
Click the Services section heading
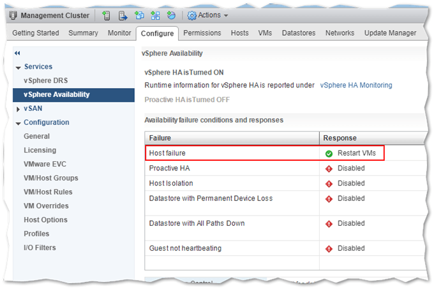pos(38,66)
